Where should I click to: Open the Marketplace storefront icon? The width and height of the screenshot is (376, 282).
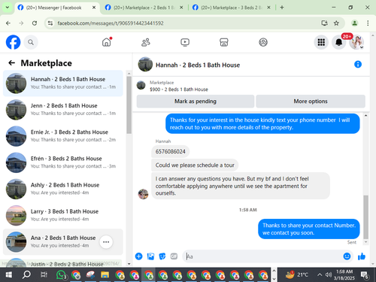[x=224, y=42]
